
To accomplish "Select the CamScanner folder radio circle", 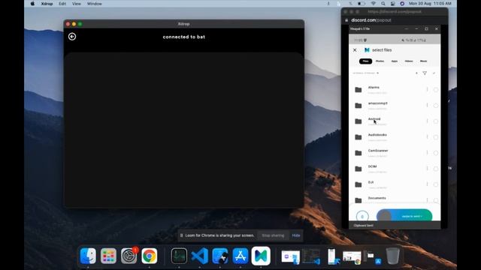I will [436, 153].
